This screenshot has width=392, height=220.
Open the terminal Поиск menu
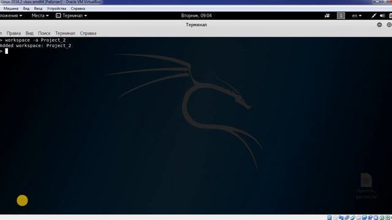(x=44, y=33)
